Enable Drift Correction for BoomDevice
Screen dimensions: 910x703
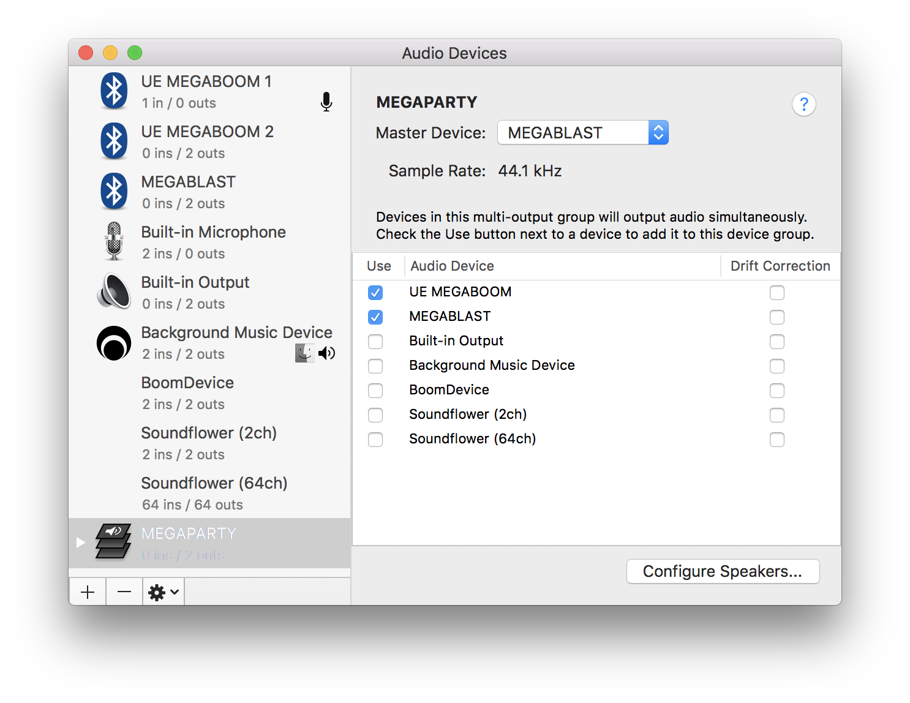[x=777, y=391]
